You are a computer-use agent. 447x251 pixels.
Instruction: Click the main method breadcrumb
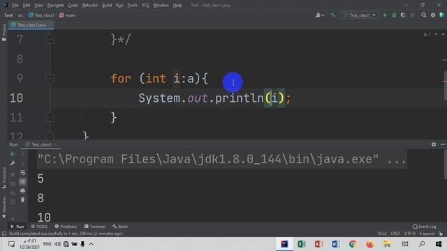pyautogui.click(x=67, y=15)
